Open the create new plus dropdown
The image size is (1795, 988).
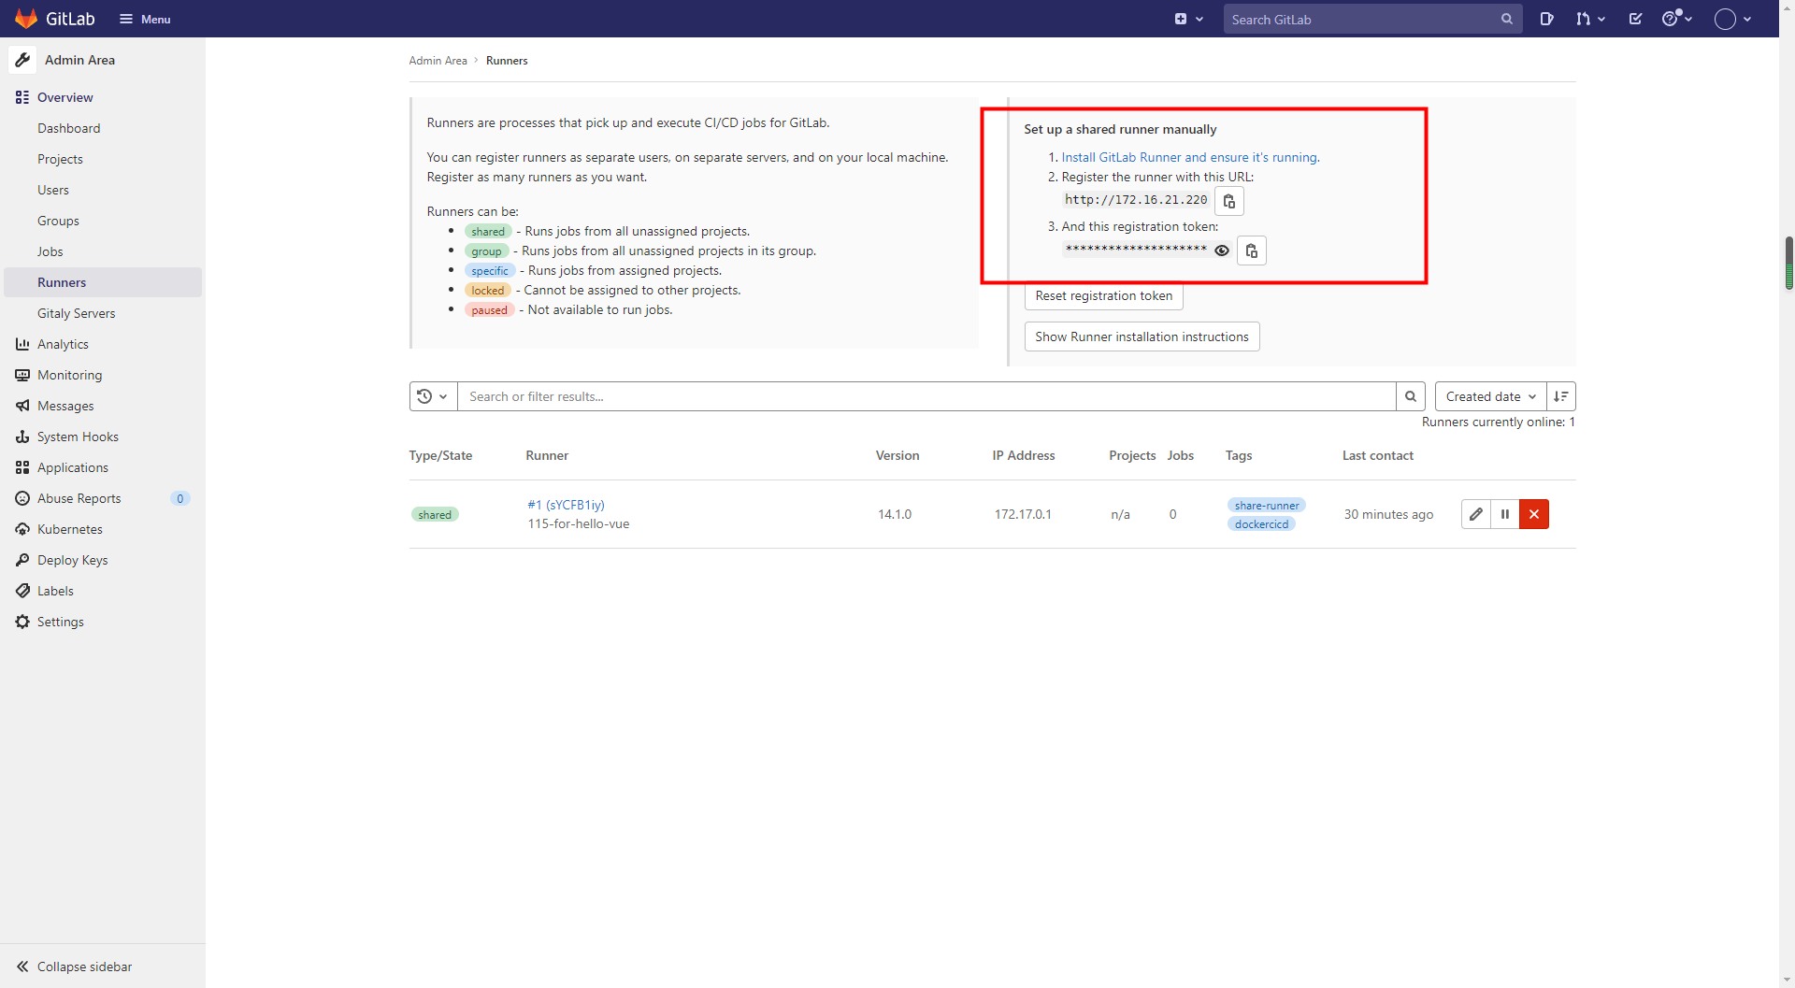(1188, 19)
